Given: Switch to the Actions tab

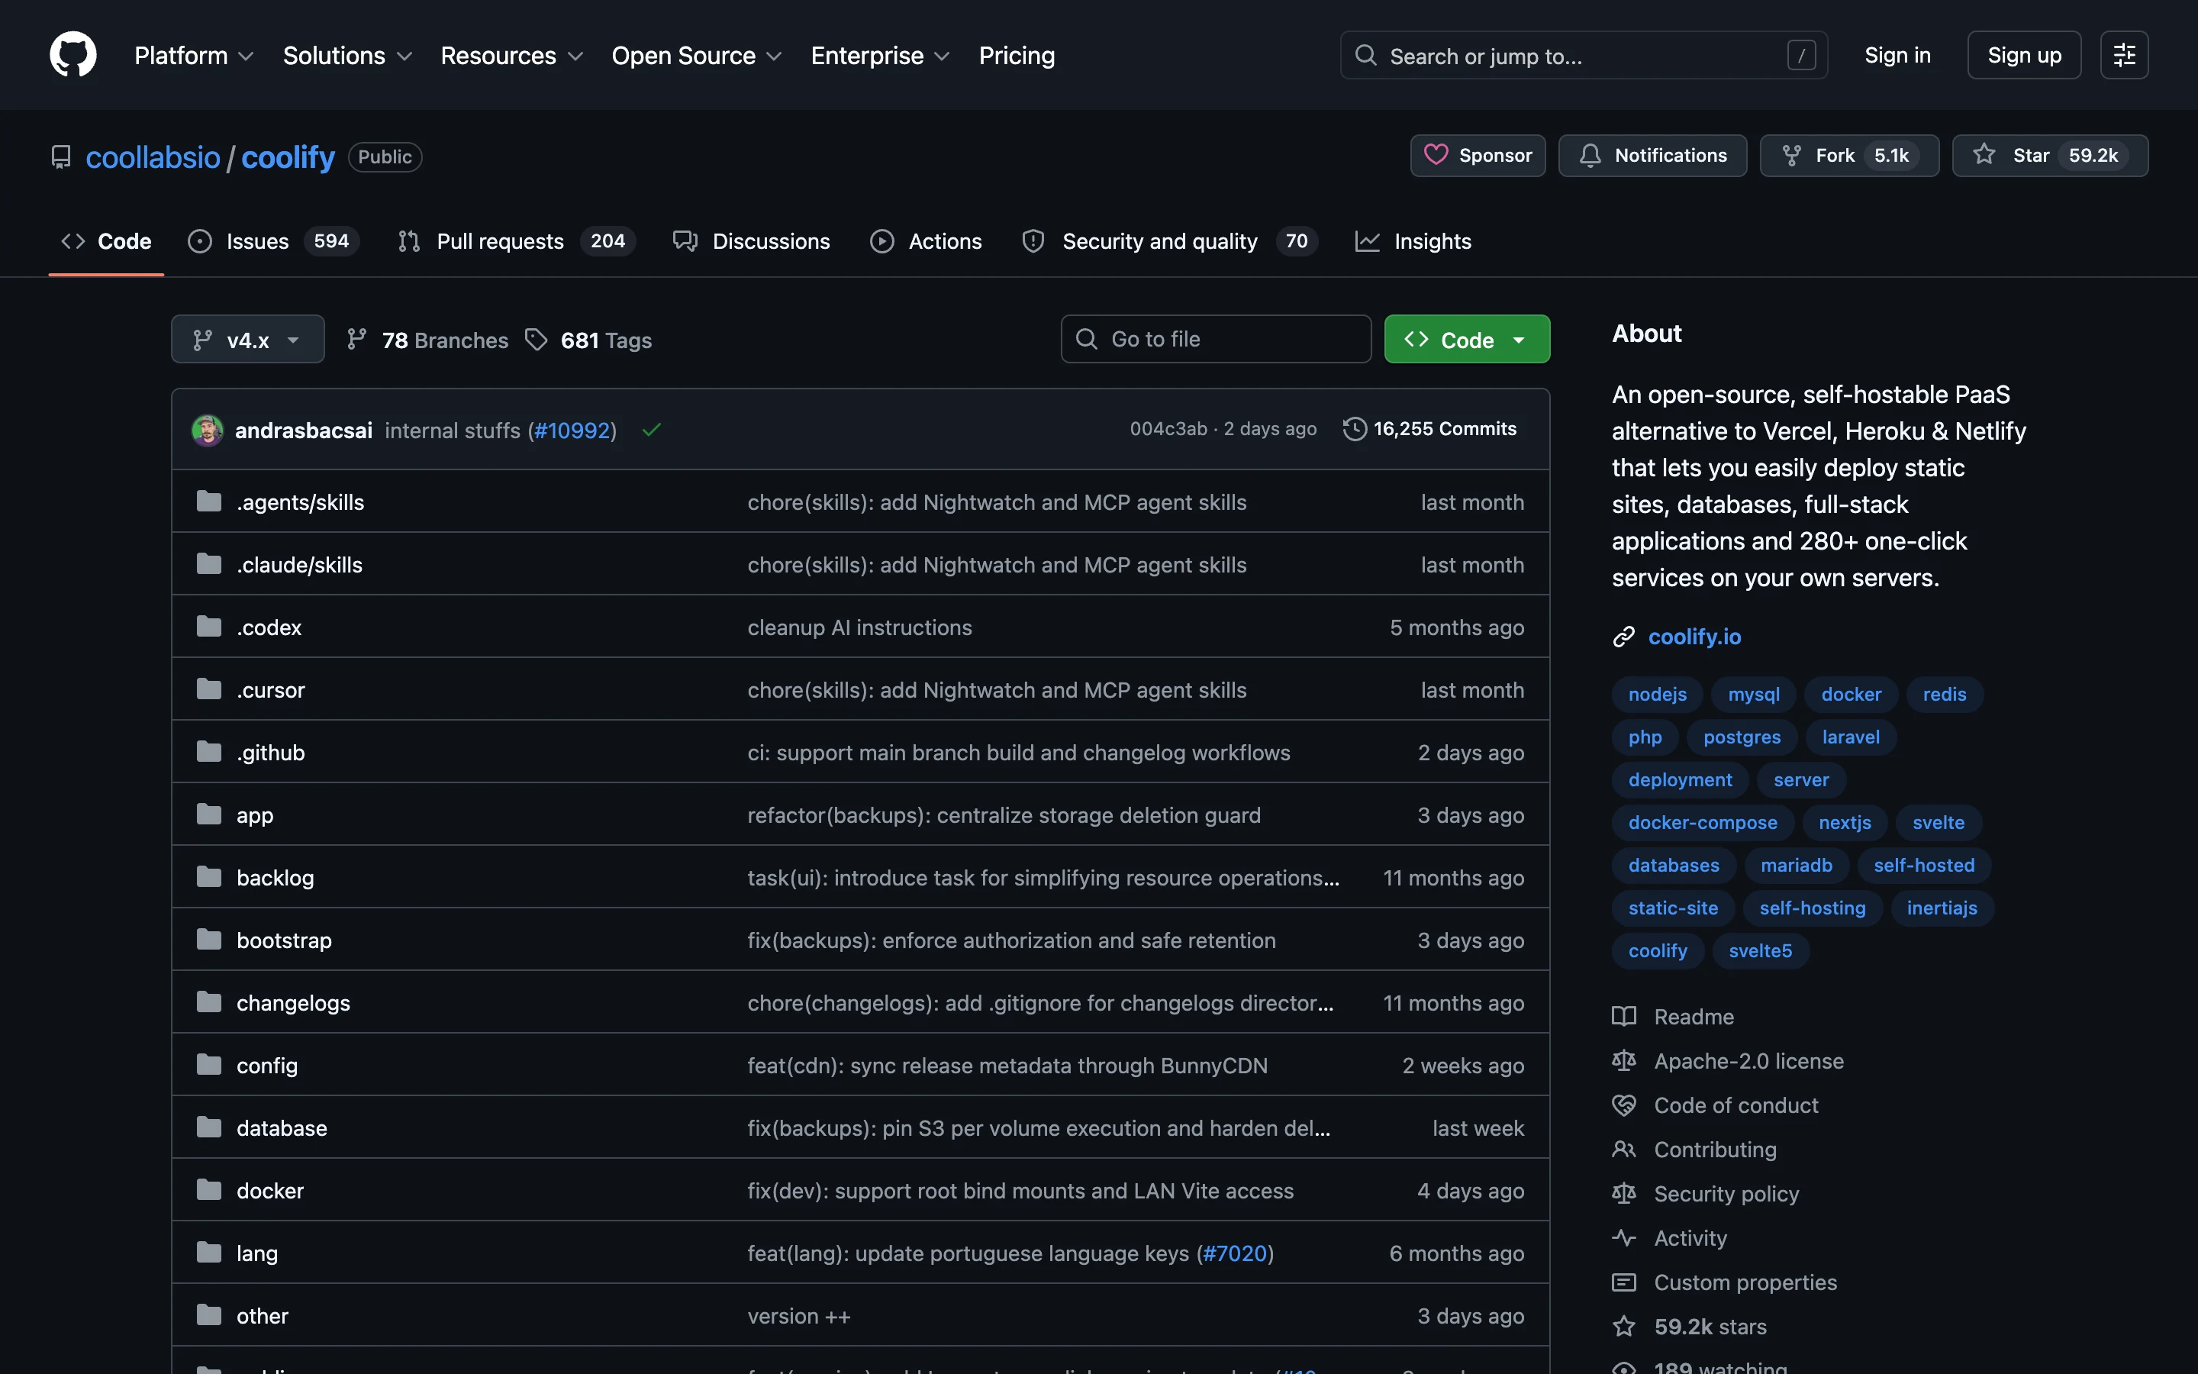Looking at the screenshot, I should click(x=926, y=240).
